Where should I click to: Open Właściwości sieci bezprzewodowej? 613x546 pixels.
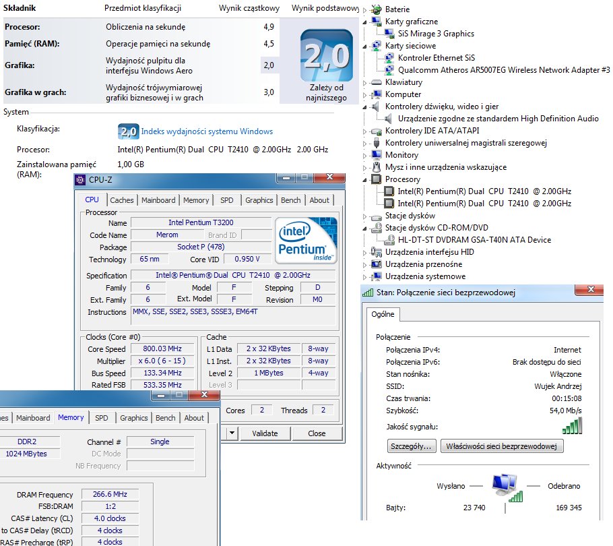[502, 446]
